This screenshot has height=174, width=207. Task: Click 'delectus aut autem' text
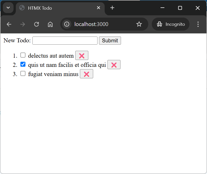[51, 56]
